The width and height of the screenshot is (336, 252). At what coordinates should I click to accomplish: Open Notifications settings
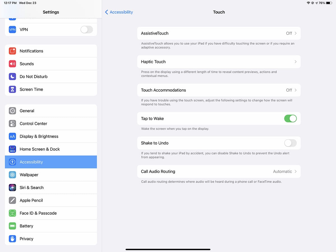tap(51, 51)
